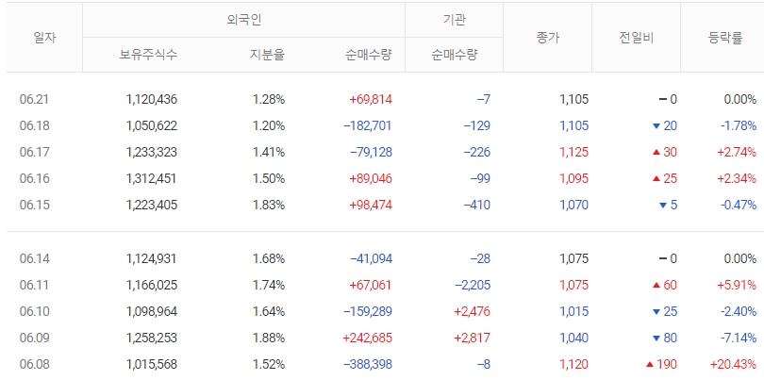Select the 06.17 date cell
Viewport: 764px width, 380px height.
point(35,153)
